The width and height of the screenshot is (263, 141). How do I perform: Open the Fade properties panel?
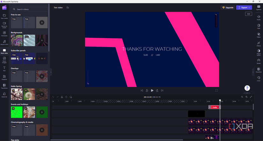pyautogui.click(x=259, y=26)
